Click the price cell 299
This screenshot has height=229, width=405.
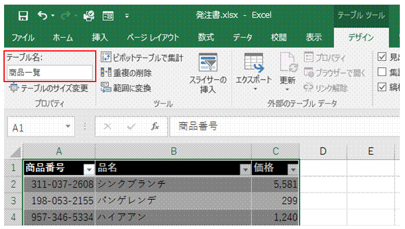tap(276, 201)
